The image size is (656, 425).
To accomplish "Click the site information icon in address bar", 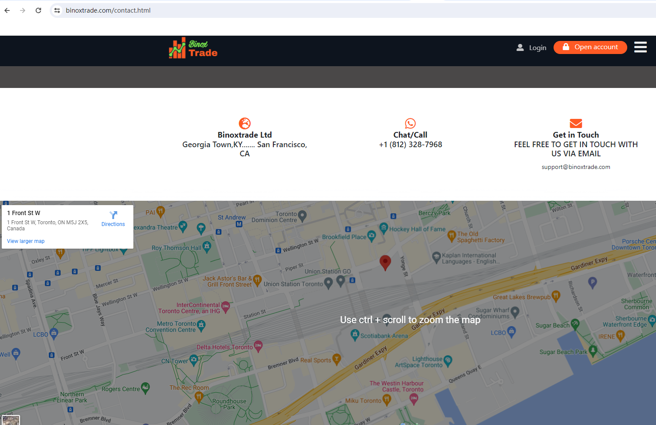I will pyautogui.click(x=57, y=10).
